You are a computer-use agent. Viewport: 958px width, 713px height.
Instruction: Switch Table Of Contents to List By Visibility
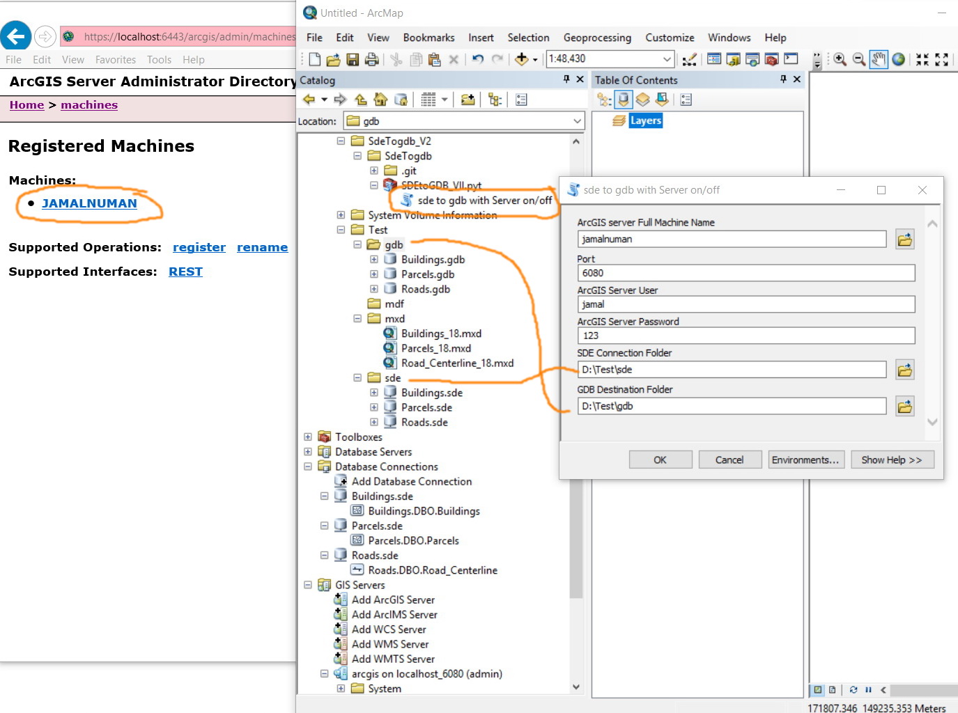[x=642, y=100]
